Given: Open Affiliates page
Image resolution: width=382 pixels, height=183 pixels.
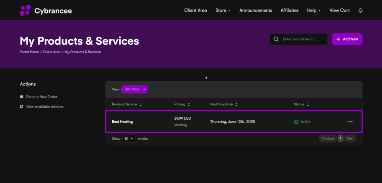Looking at the screenshot, I should point(289,10).
